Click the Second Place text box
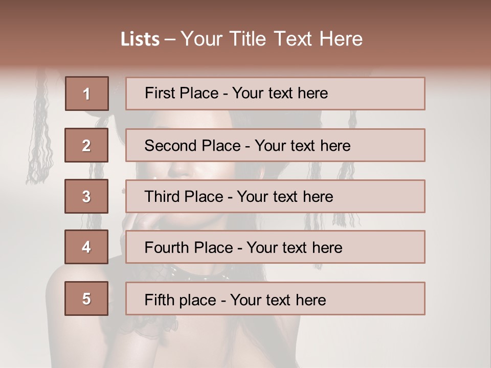This screenshot has width=491, height=368. (x=275, y=145)
